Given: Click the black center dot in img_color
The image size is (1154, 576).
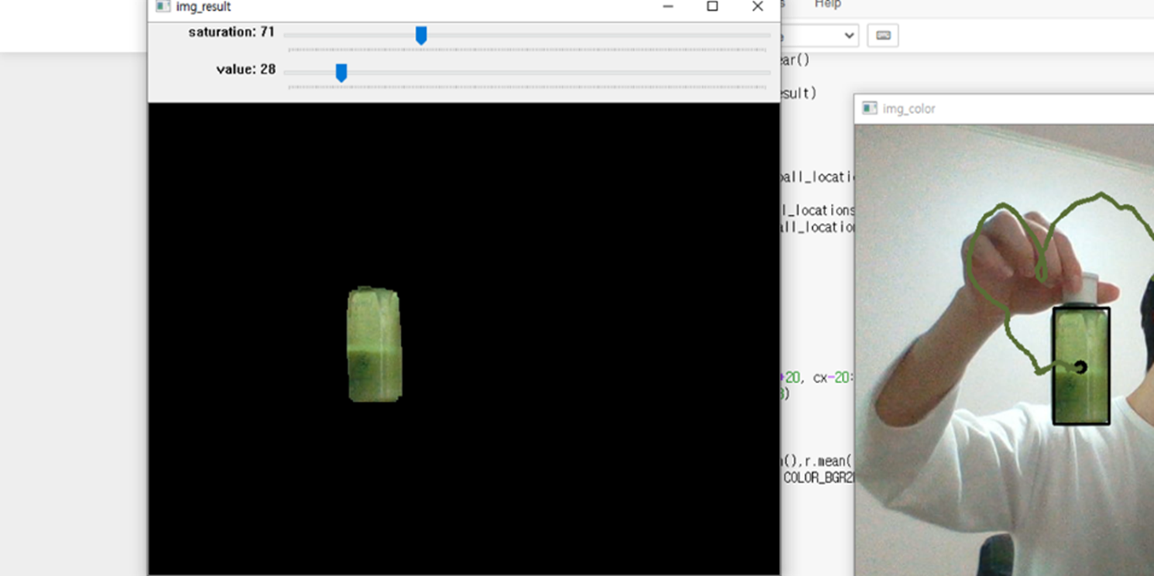Looking at the screenshot, I should pos(1081,367).
